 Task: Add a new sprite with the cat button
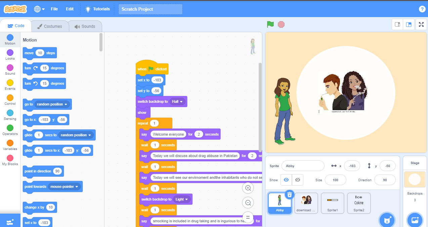[387, 219]
